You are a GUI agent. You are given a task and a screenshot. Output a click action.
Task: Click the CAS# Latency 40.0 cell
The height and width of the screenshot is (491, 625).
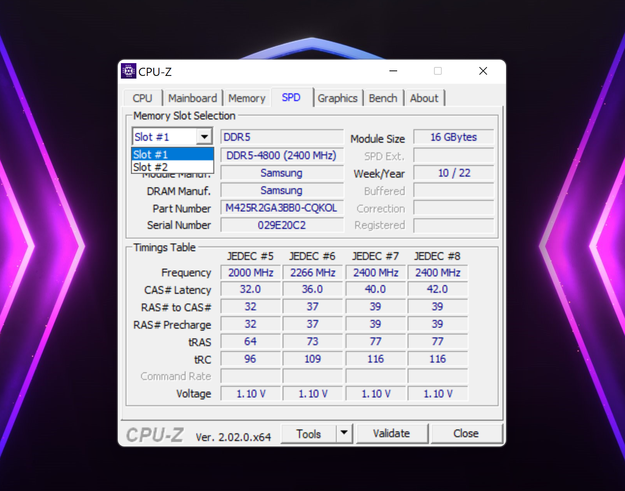(375, 289)
